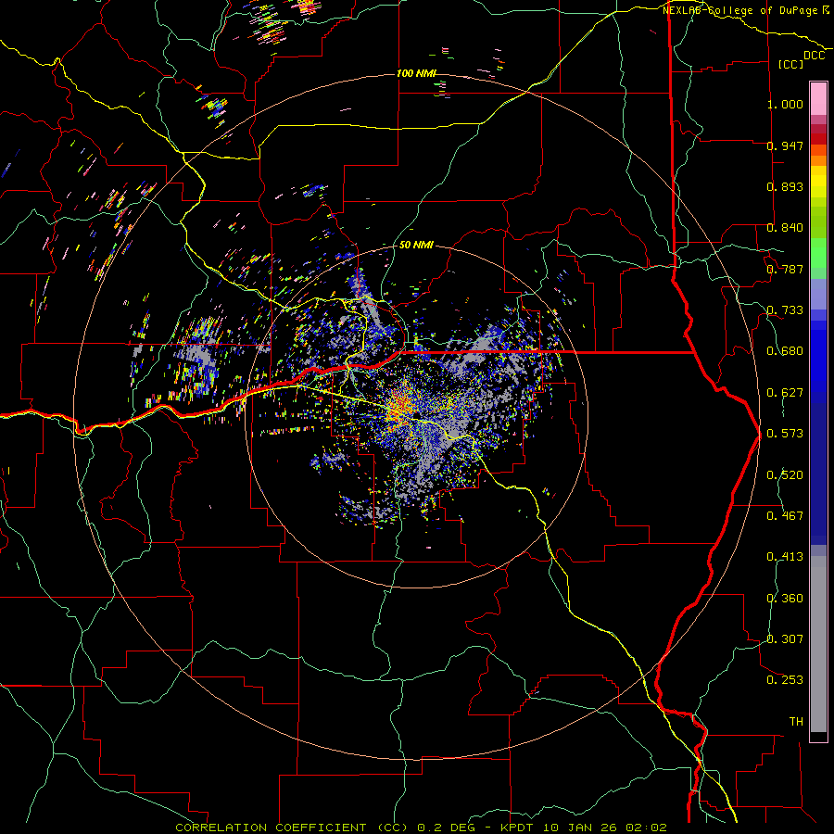The image size is (834, 834).
Task: Click the 0.787 scale value
Action: point(785,269)
